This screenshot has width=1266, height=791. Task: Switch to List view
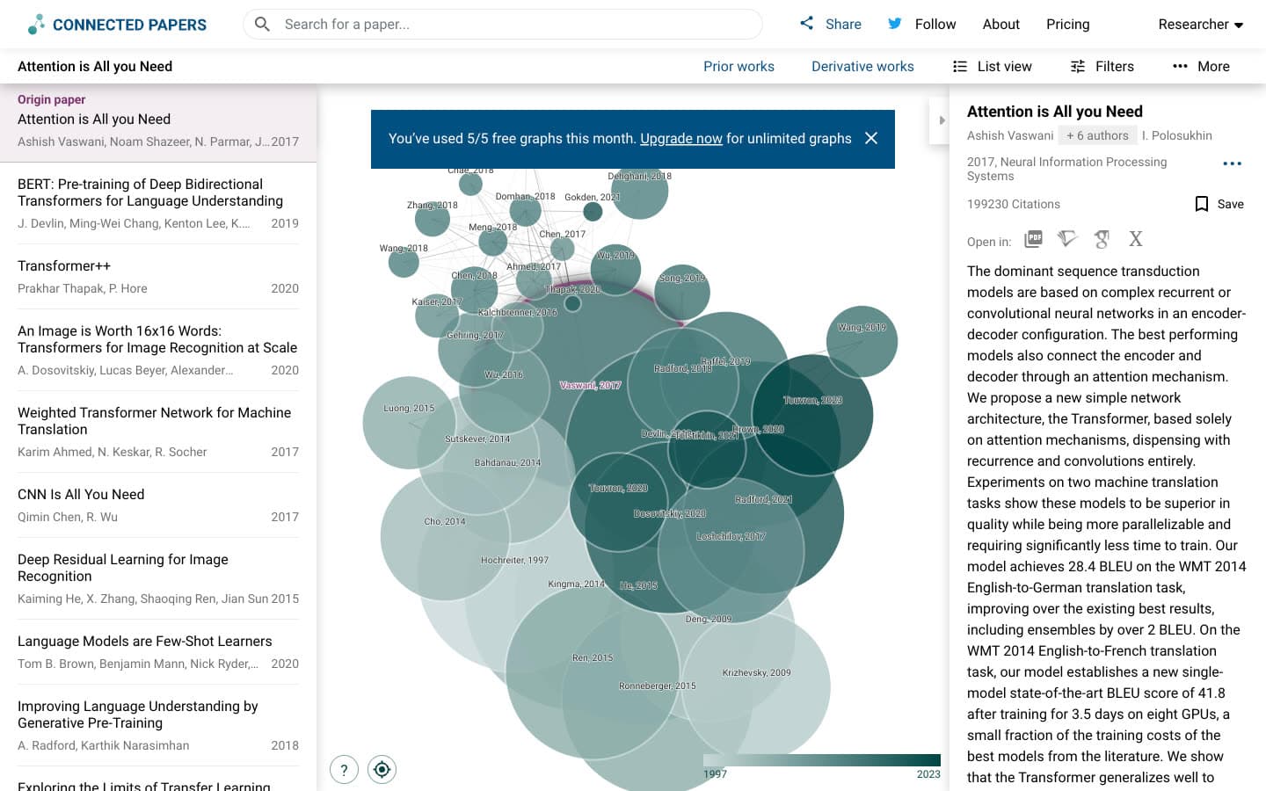[992, 67]
